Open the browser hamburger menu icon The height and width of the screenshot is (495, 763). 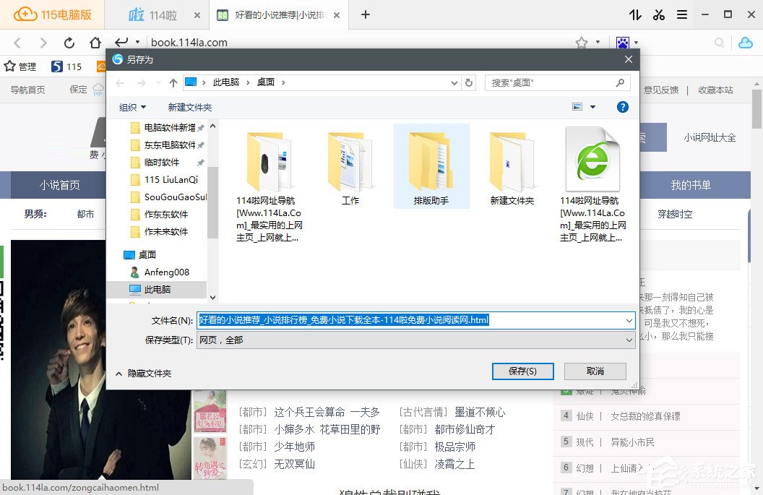683,14
